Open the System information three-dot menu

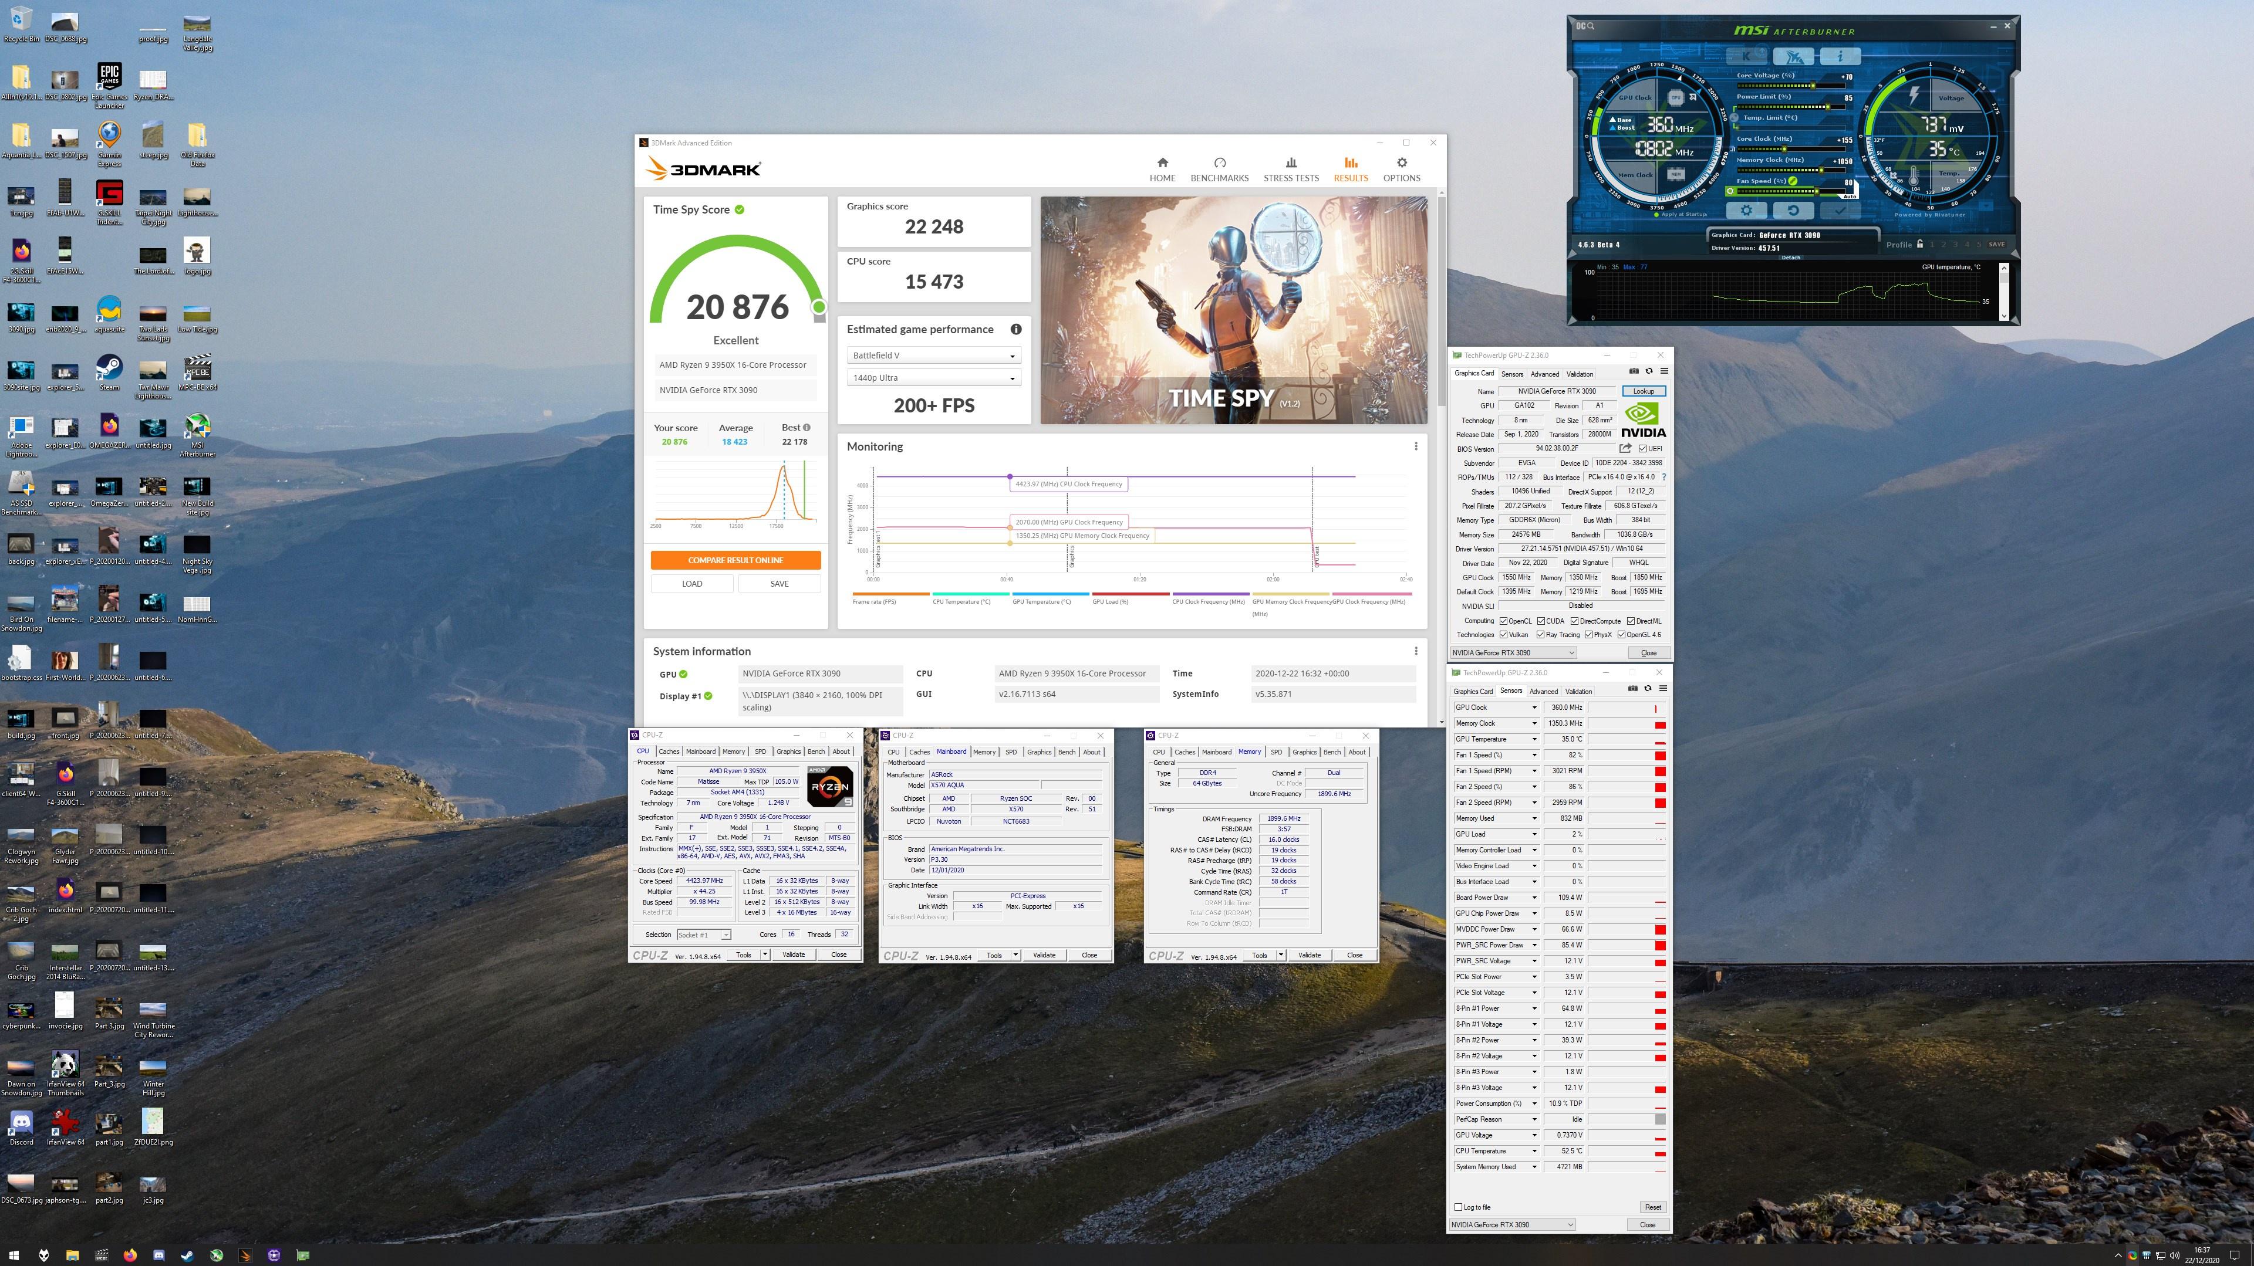(x=1416, y=651)
